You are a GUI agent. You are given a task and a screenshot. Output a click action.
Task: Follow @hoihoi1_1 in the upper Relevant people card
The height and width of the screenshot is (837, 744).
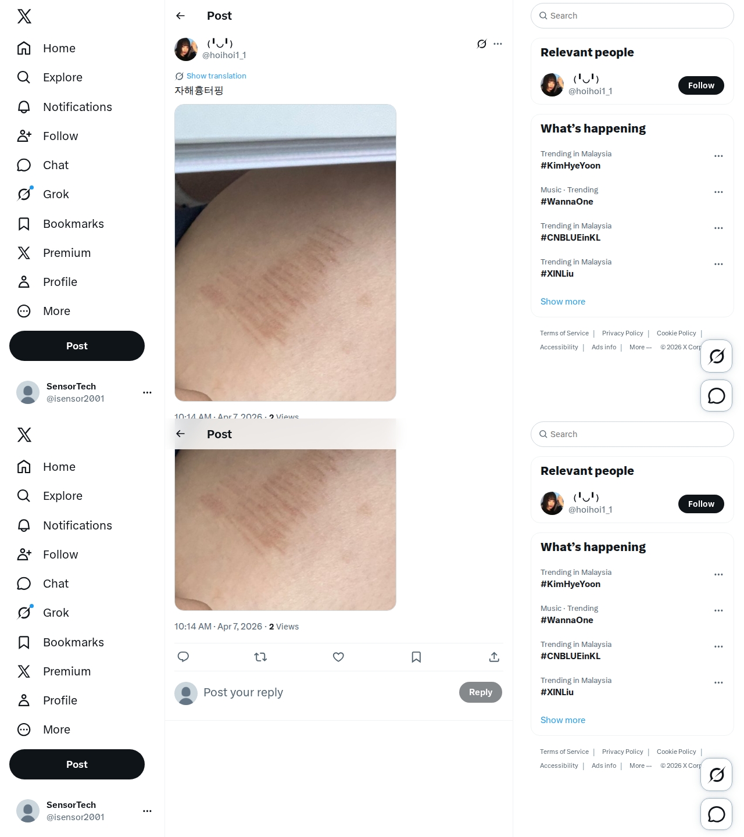[x=701, y=85]
